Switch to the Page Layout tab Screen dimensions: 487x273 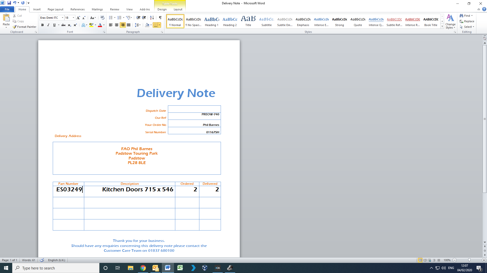click(x=55, y=9)
